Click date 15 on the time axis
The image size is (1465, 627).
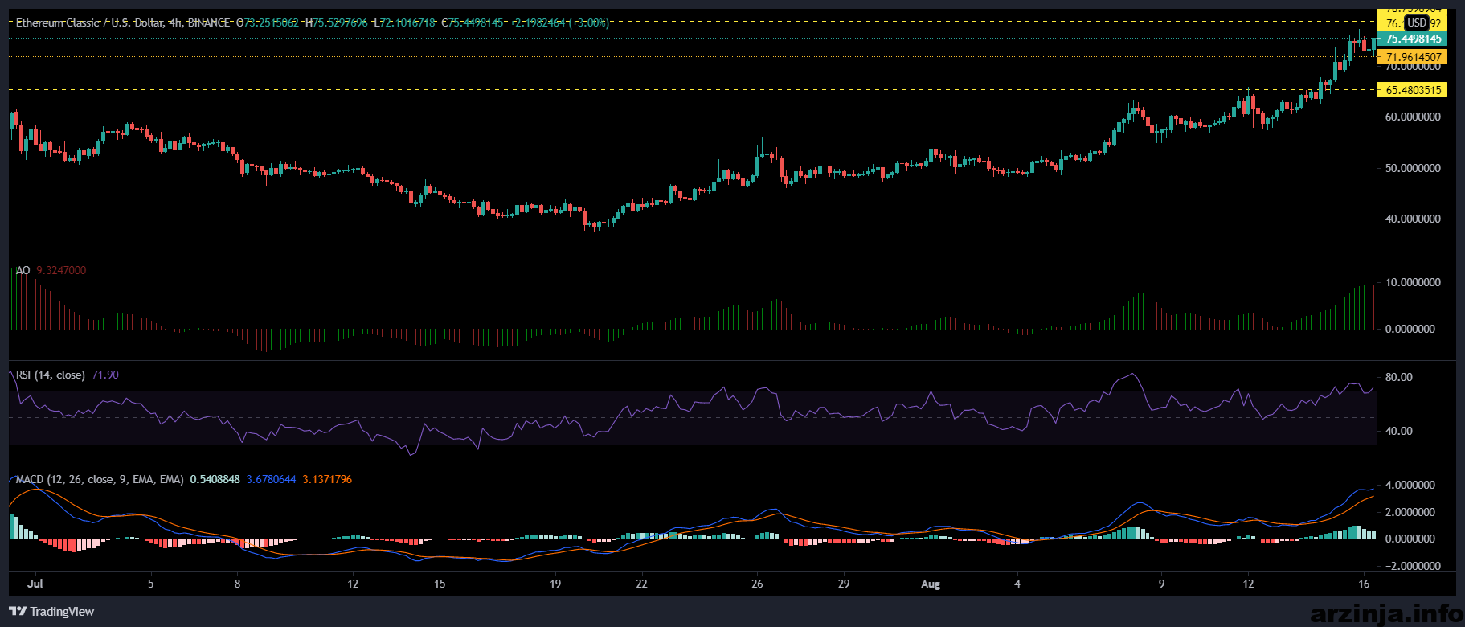tap(440, 584)
